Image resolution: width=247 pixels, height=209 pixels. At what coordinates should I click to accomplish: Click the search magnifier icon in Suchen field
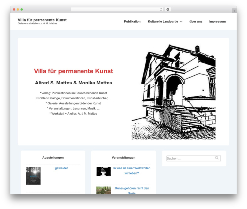[217, 158]
